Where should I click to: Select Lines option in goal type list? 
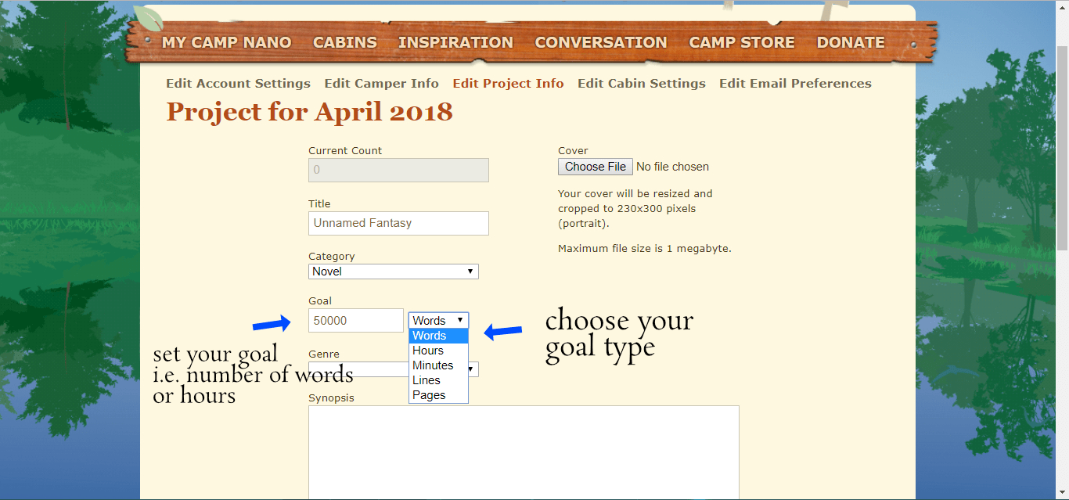[x=438, y=380]
